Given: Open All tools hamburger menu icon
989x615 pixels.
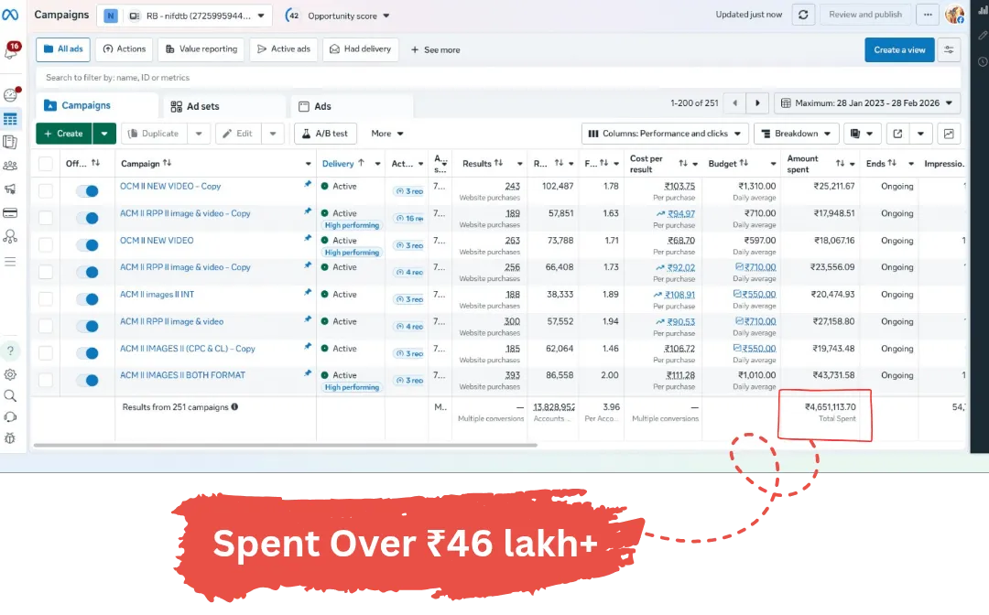Looking at the screenshot, I should pyautogui.click(x=10, y=262).
